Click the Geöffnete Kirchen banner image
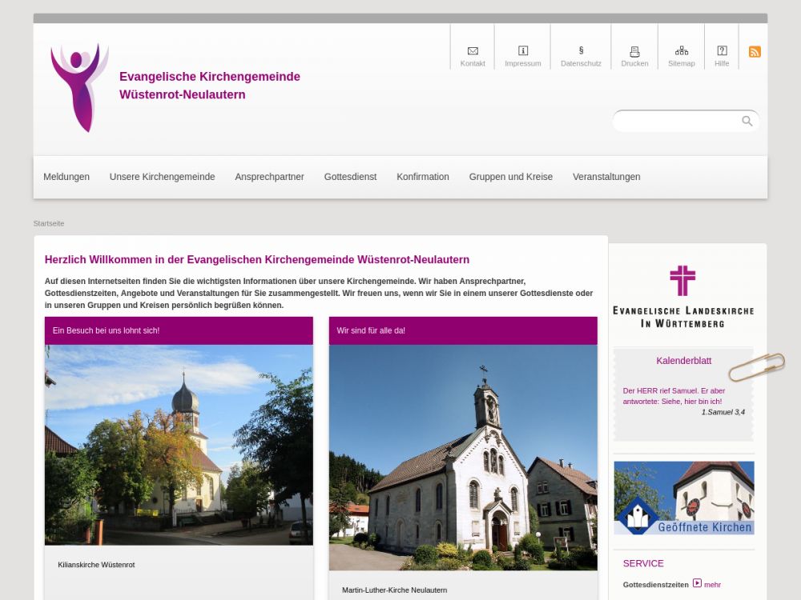 684,498
